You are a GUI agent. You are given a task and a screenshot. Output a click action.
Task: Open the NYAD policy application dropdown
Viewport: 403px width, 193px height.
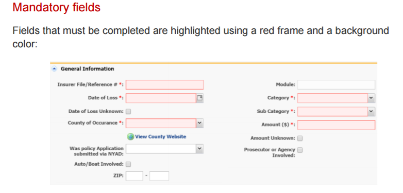200,149
